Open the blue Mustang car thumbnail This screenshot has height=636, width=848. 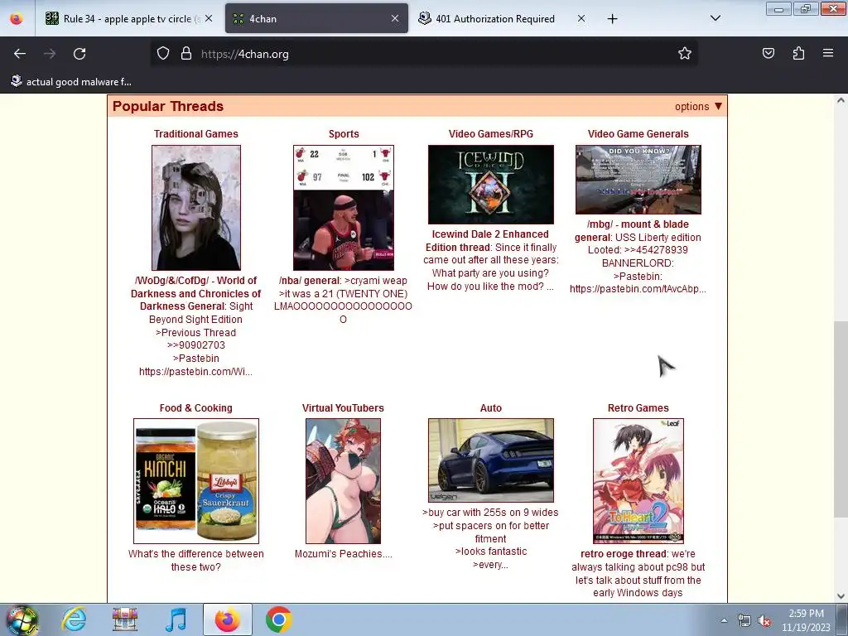point(490,460)
